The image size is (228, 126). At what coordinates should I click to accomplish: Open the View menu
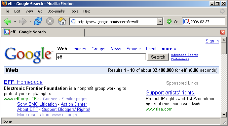(29, 11)
